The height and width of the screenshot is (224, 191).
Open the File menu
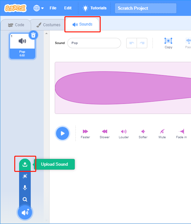(x=53, y=8)
